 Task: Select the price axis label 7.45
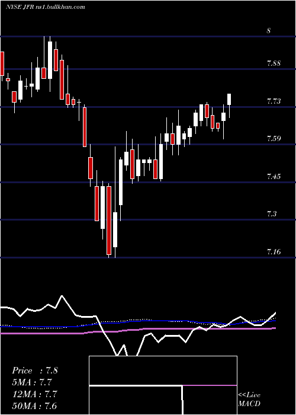[x=274, y=176]
